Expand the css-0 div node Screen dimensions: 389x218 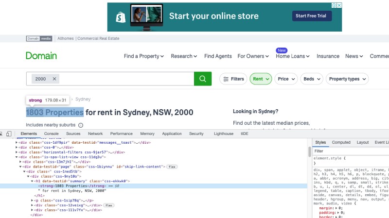coord(17,148)
